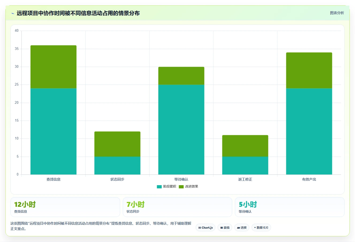This screenshot has width=355, height=242.
Task: Click the 进度 tag chip
Action: click(x=242, y=228)
